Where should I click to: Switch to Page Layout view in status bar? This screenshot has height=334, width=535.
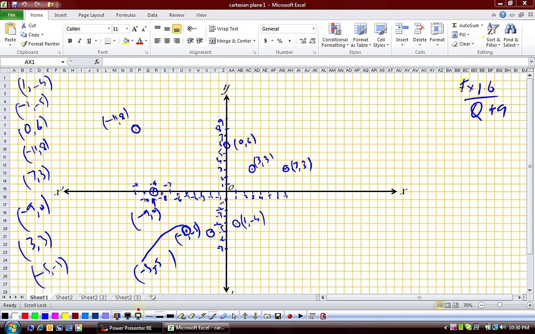click(x=448, y=305)
